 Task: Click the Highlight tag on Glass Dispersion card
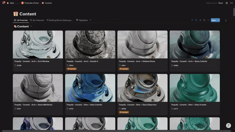(124, 112)
